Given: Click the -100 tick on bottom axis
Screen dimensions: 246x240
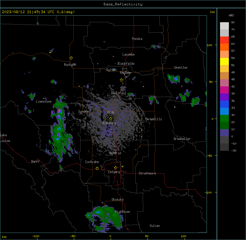Looking at the screenshot, I should tap(36, 236).
